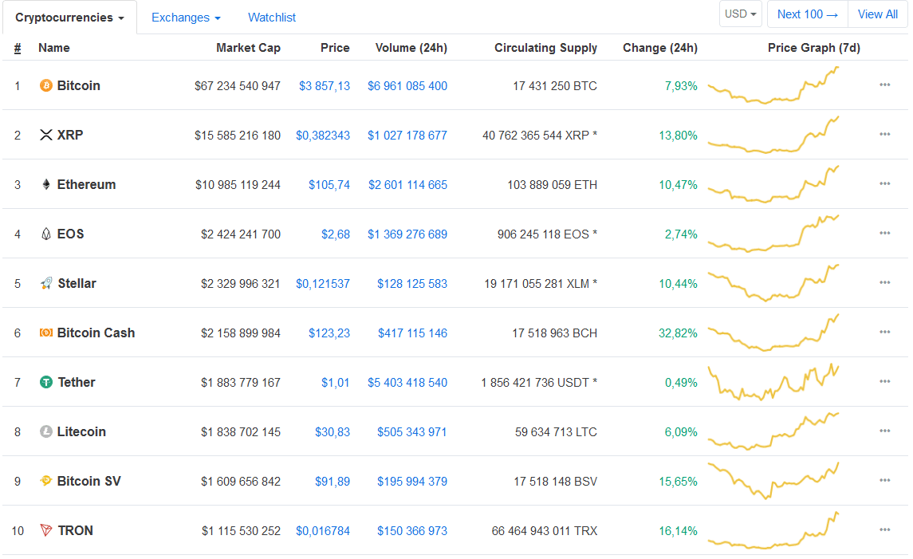Open the three-dot menu for EOS row
Image resolution: width=913 pixels, height=559 pixels.
coord(884,234)
